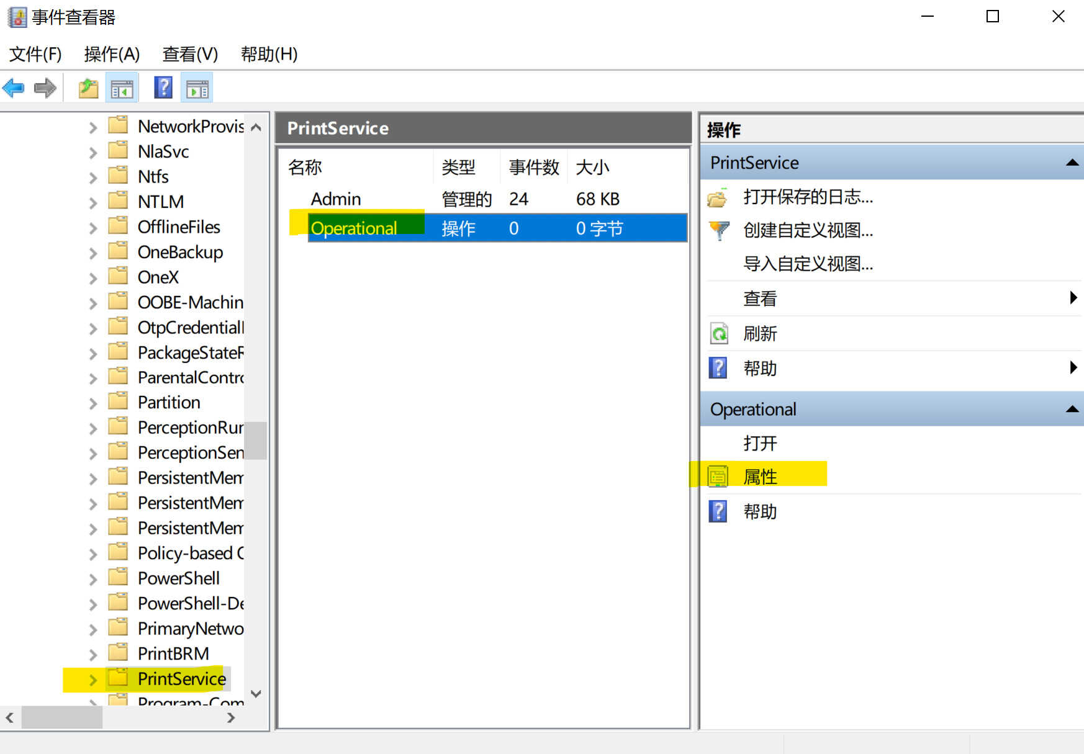Click the 事件数 column header
The image size is (1084, 754).
(x=534, y=167)
